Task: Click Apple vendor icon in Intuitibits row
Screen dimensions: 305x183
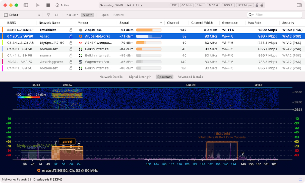Action: pyautogui.click(x=80, y=30)
